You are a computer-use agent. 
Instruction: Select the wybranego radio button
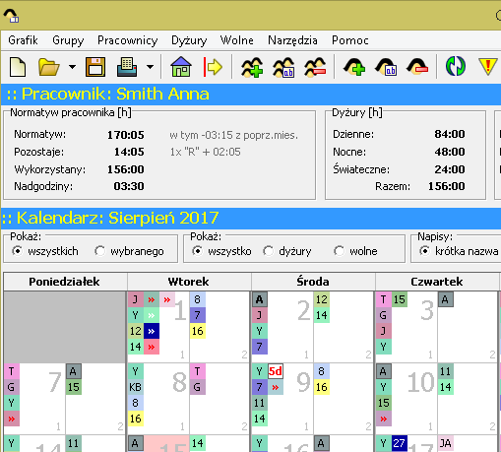tap(100, 251)
